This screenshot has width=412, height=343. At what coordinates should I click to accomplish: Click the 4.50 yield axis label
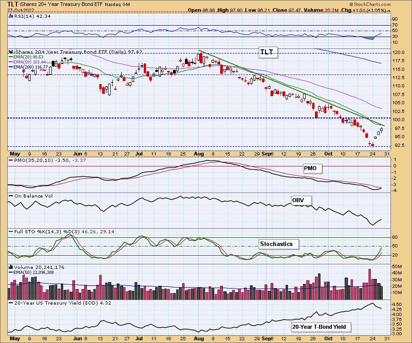pyautogui.click(x=397, y=305)
